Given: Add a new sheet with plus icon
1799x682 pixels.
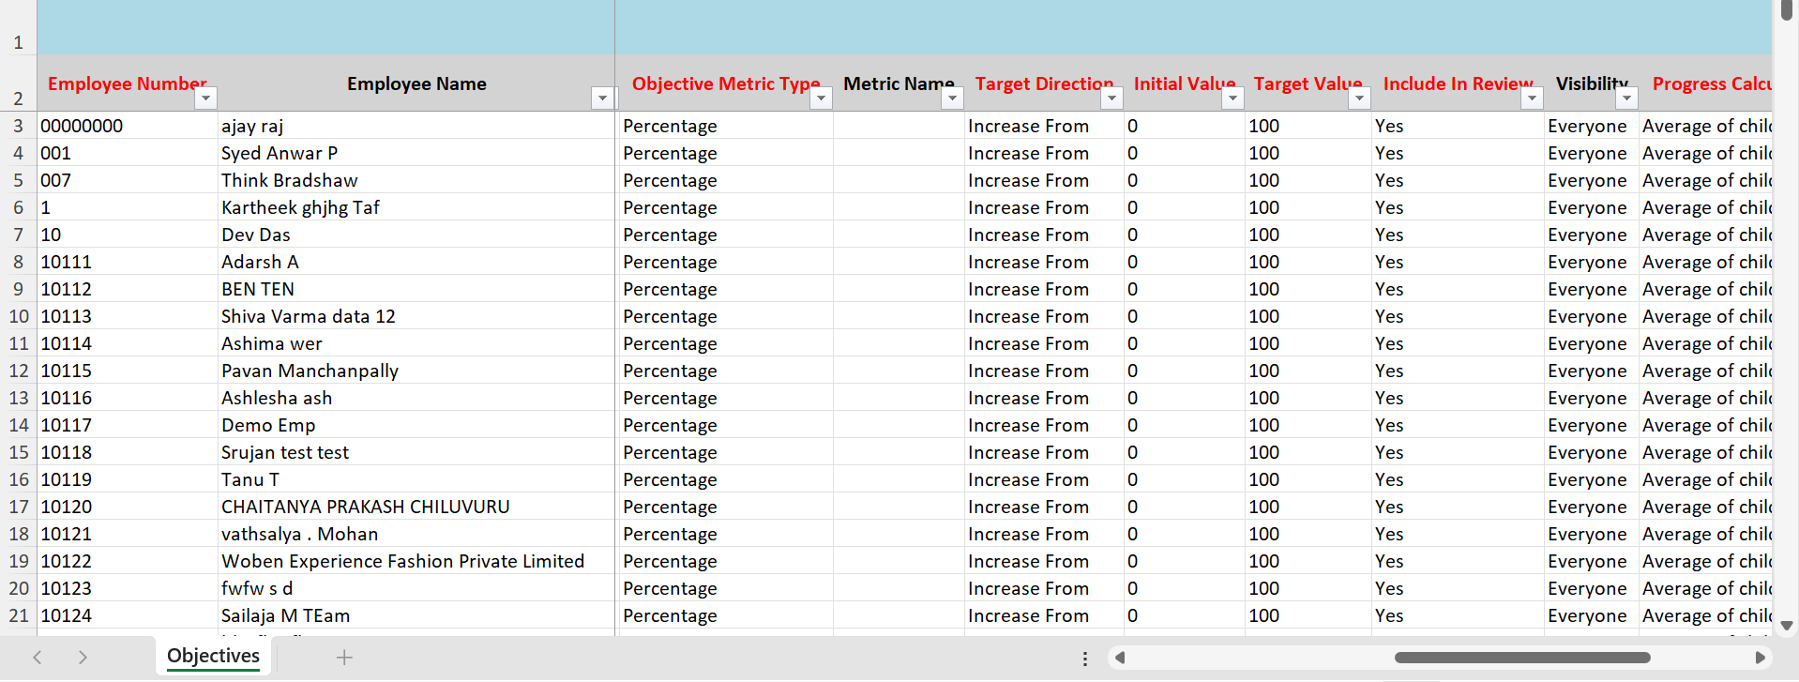Looking at the screenshot, I should pyautogui.click(x=344, y=658).
